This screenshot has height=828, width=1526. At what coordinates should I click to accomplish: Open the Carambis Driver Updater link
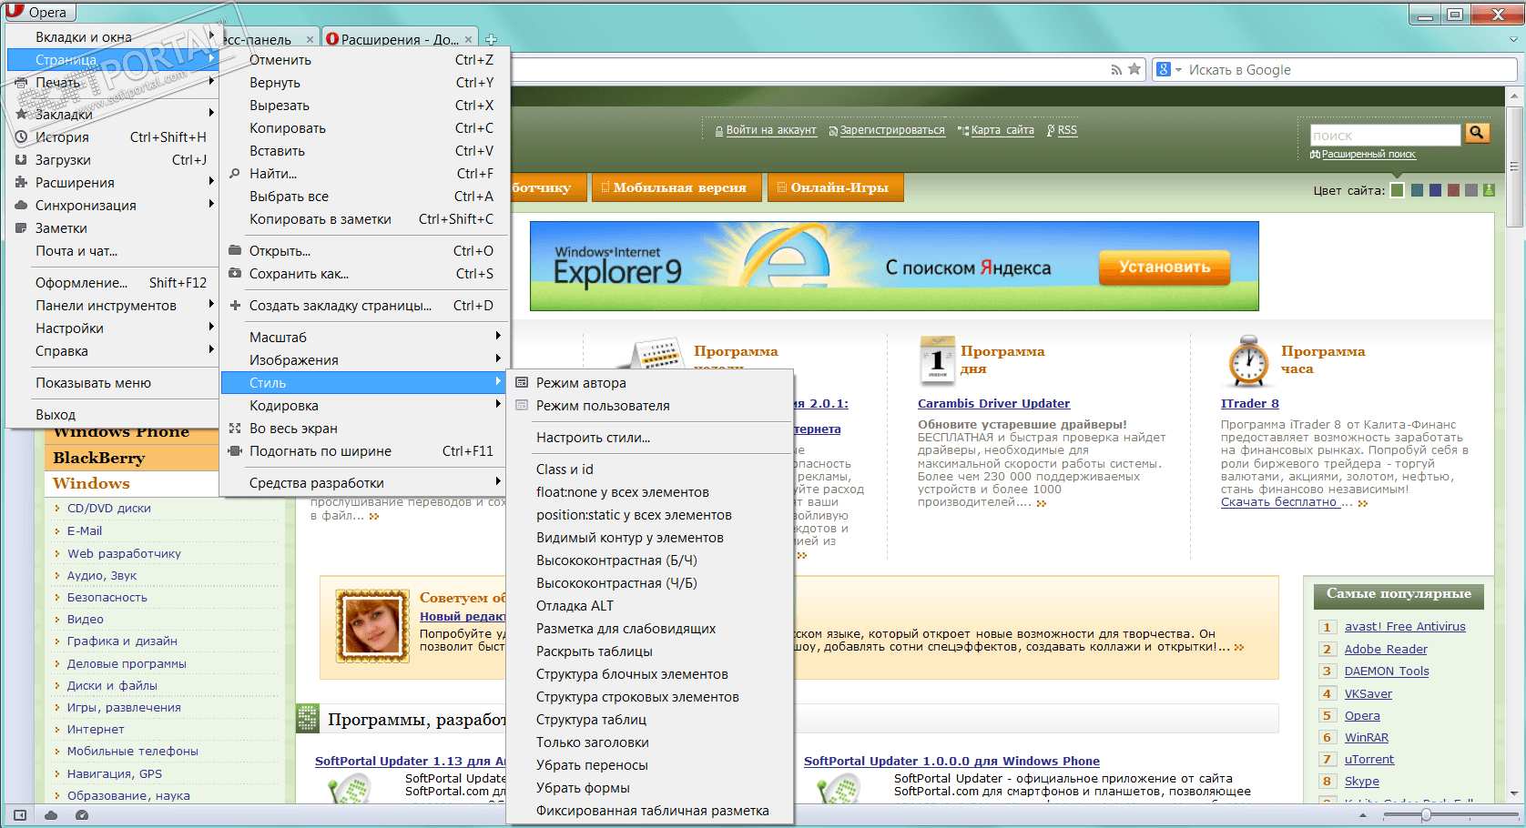click(x=993, y=403)
